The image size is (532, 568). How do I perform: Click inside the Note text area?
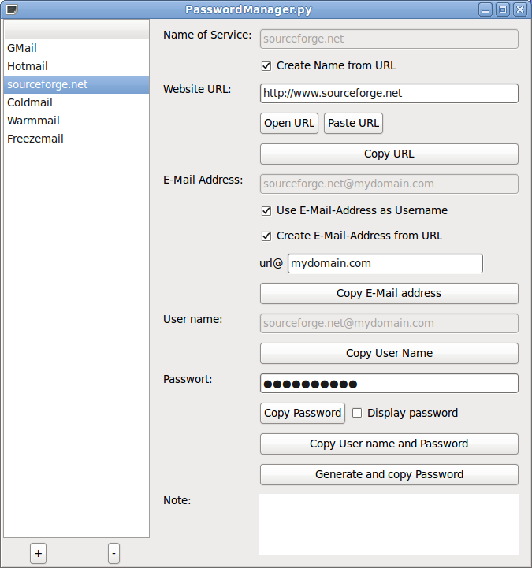pyautogui.click(x=389, y=525)
